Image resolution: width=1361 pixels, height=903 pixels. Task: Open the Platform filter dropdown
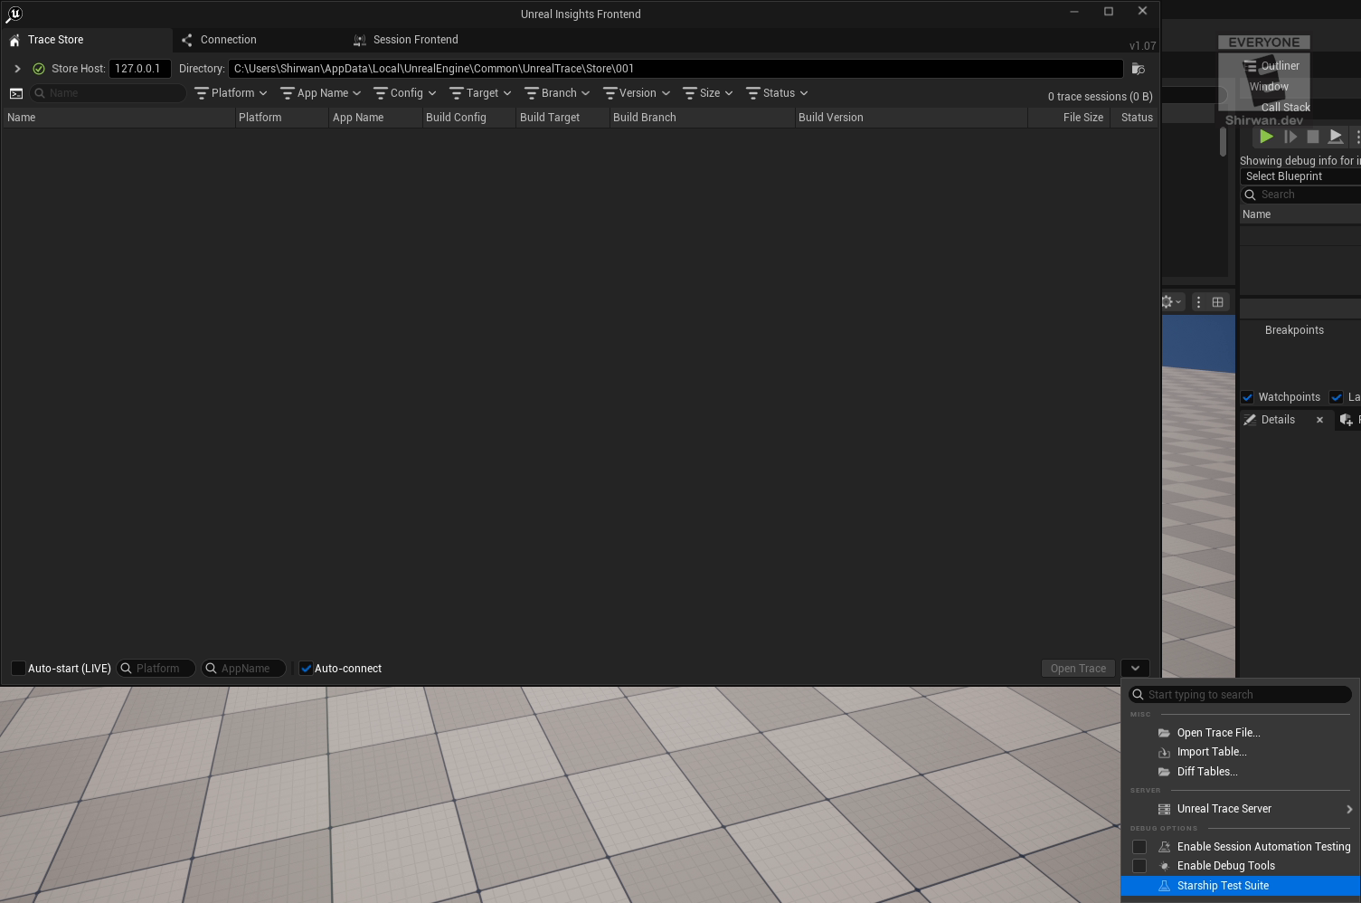(x=232, y=93)
